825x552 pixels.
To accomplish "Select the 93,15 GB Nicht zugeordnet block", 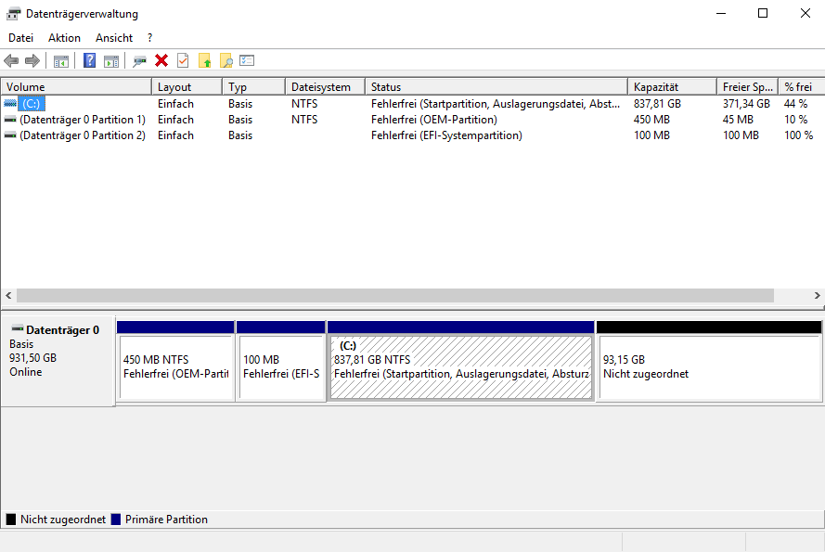I will pyautogui.click(x=709, y=362).
